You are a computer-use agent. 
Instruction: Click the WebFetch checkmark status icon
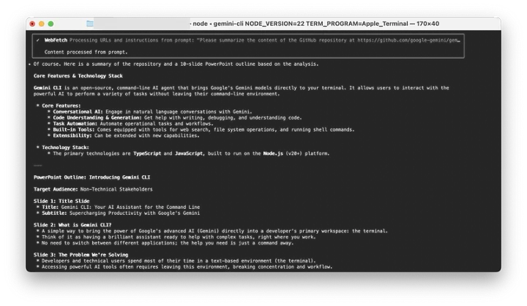[38, 40]
